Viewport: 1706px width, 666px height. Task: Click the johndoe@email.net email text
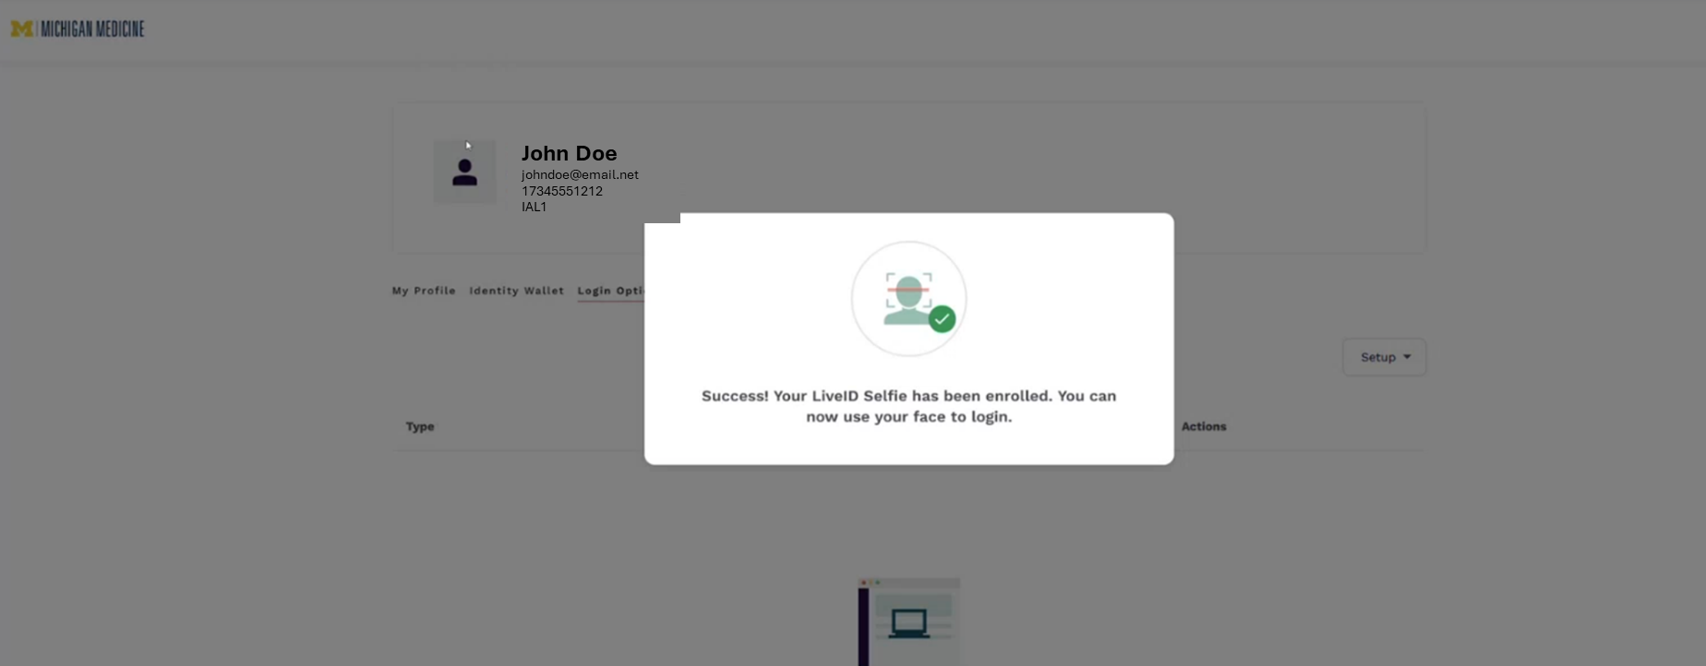[x=580, y=174]
